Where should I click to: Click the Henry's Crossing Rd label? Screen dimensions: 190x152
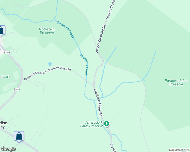click(101, 39)
